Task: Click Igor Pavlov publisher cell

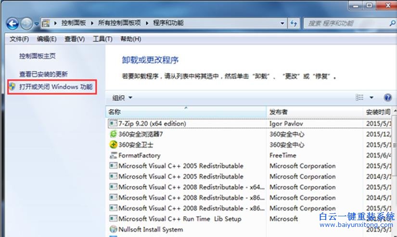Action: pyautogui.click(x=286, y=124)
